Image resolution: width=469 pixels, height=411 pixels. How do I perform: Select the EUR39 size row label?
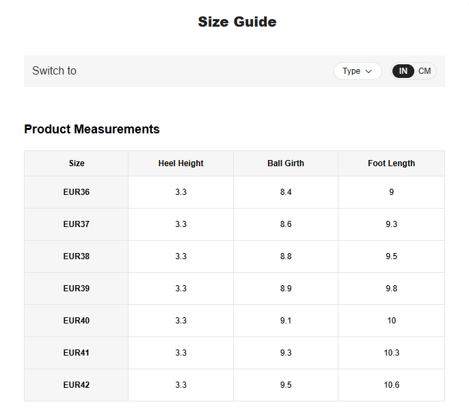click(x=77, y=289)
